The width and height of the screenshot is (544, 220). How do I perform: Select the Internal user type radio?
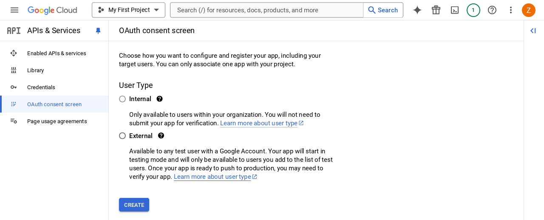pos(122,99)
